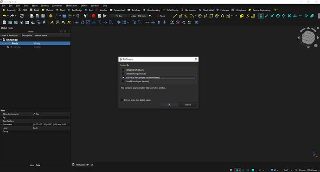This screenshot has width=320, height=172.
Task: Open the Modification menu
Action: tap(71, 6)
